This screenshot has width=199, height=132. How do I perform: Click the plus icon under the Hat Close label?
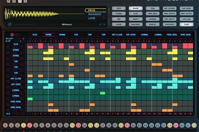pos(22,82)
